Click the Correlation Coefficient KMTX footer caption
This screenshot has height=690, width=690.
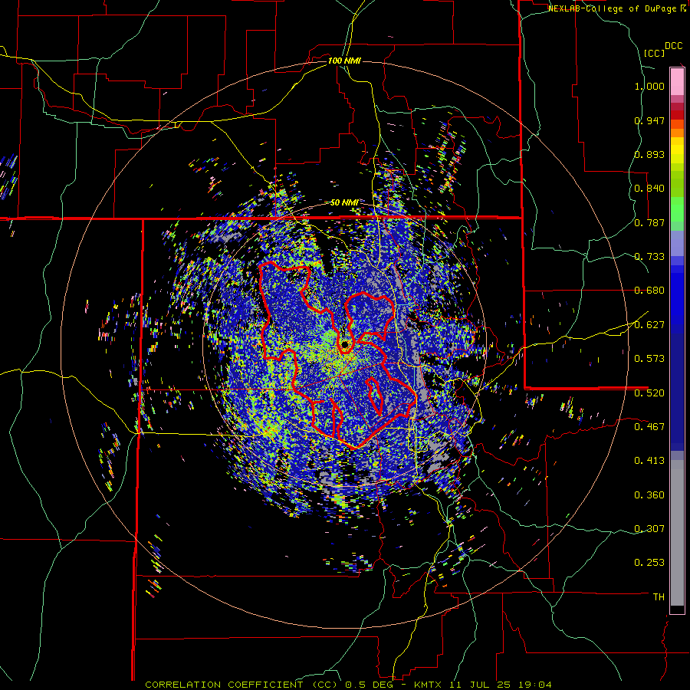[x=348, y=685]
